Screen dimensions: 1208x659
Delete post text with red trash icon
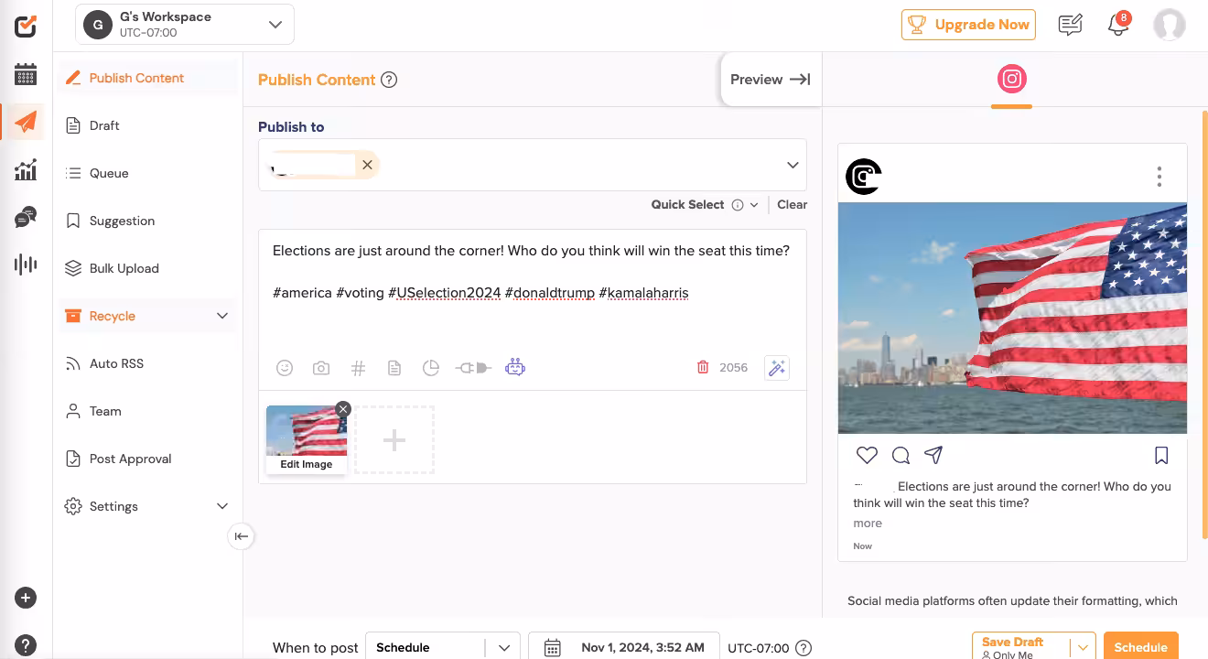[703, 367]
